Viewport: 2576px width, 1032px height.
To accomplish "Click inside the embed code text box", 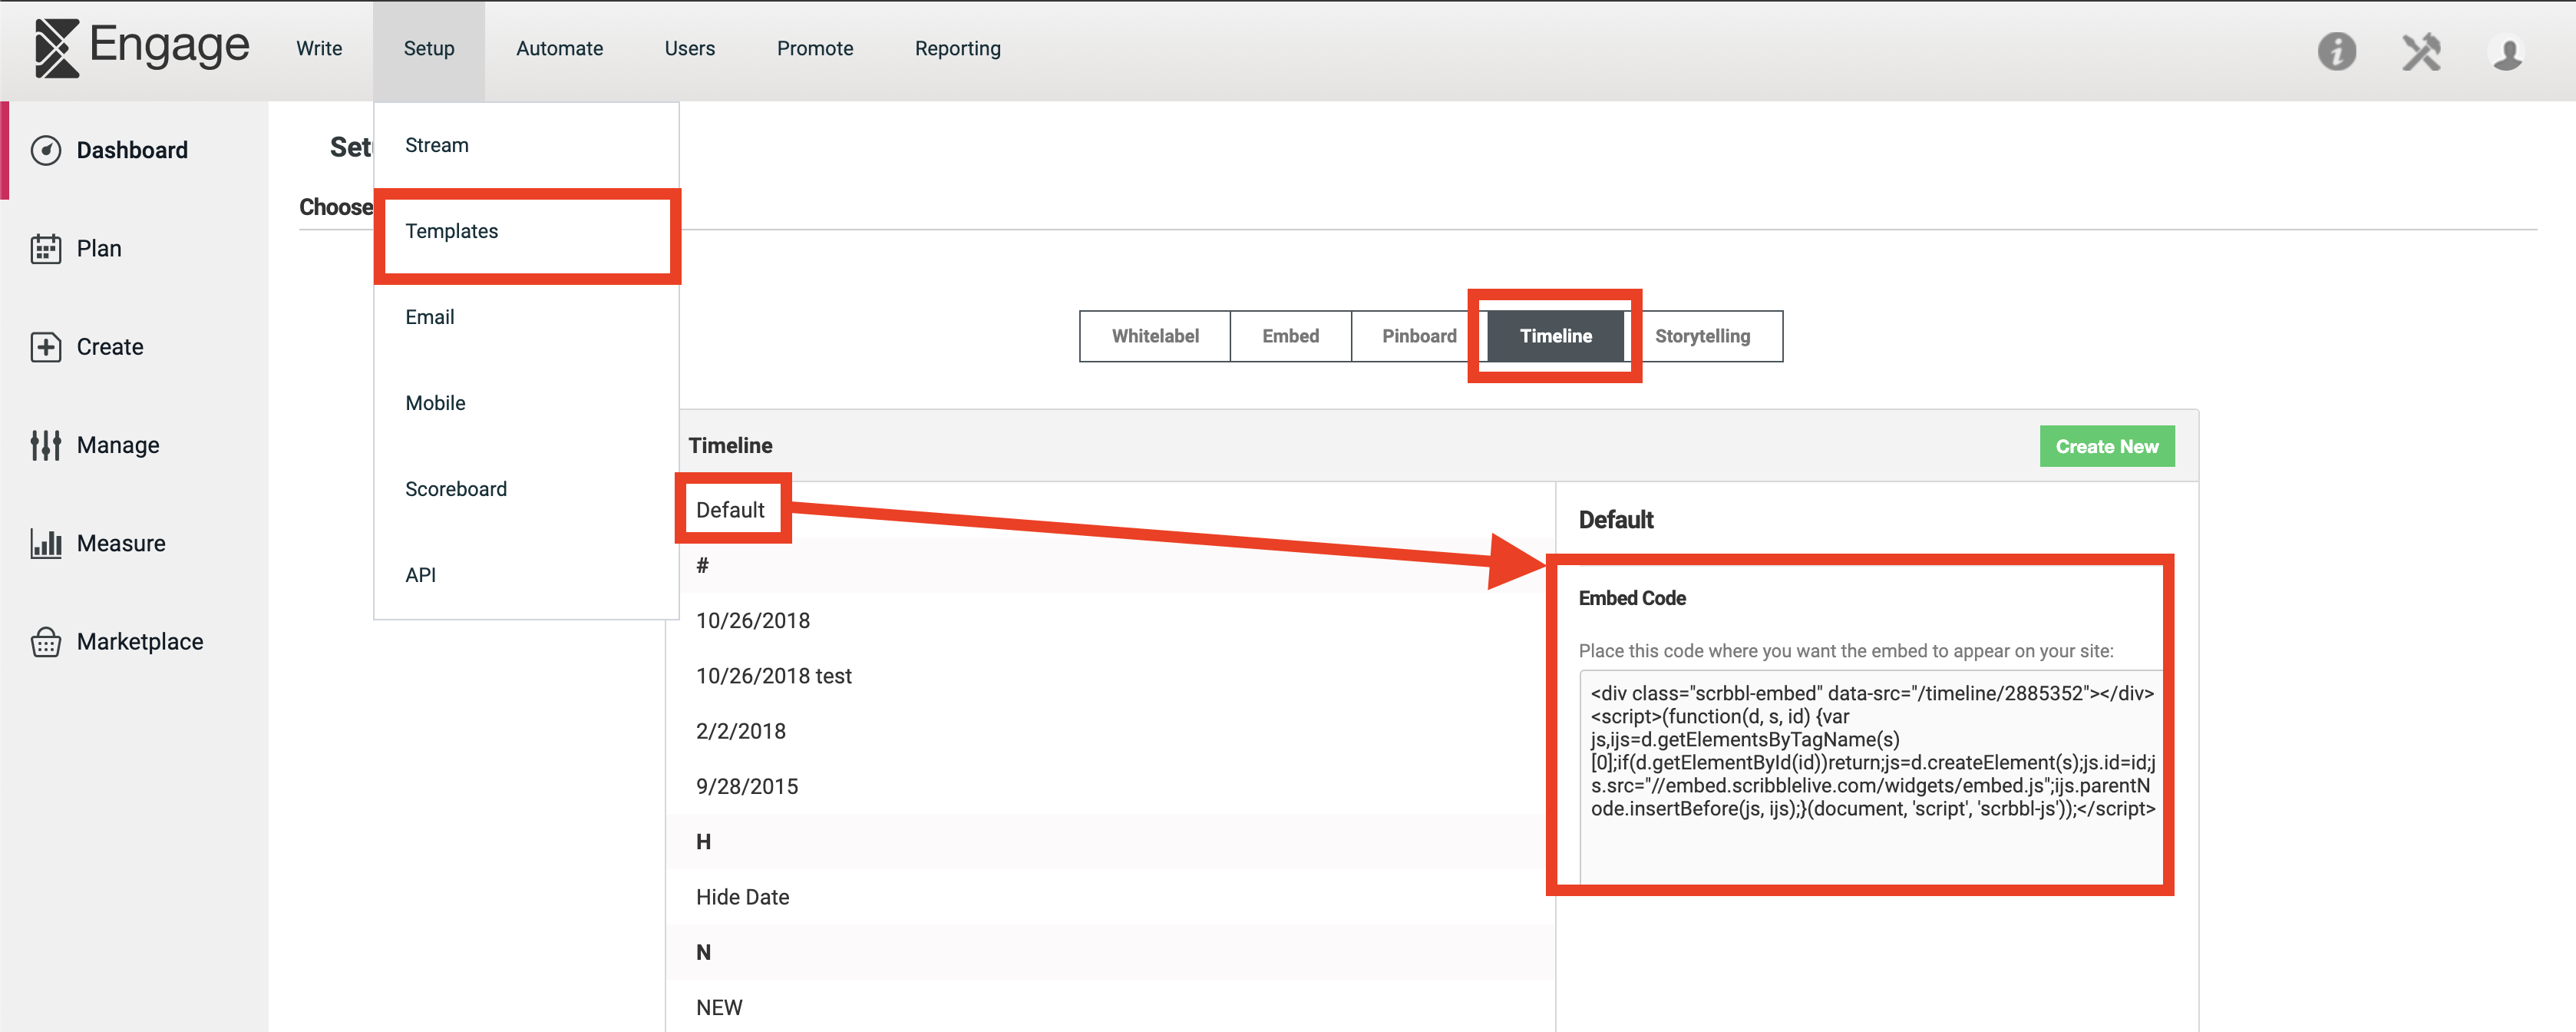I will (x=1871, y=776).
